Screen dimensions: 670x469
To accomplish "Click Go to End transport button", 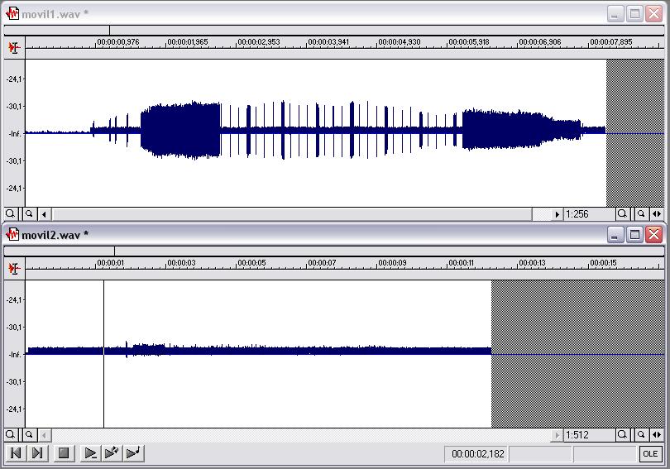I will point(37,453).
